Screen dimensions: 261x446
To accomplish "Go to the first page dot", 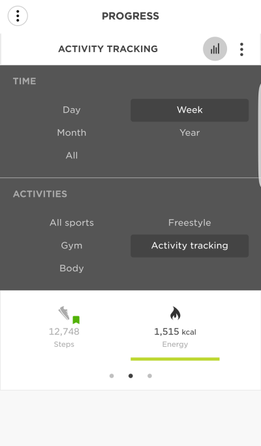I will (x=112, y=376).
